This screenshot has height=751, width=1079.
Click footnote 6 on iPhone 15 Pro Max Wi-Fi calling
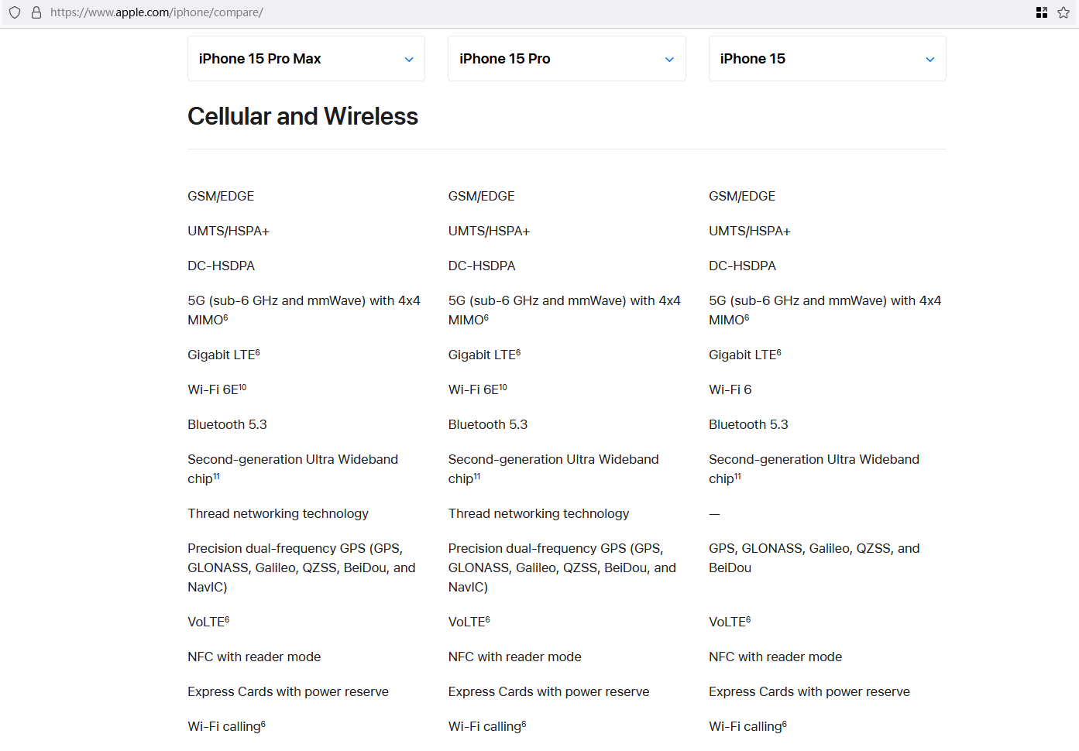coord(263,724)
